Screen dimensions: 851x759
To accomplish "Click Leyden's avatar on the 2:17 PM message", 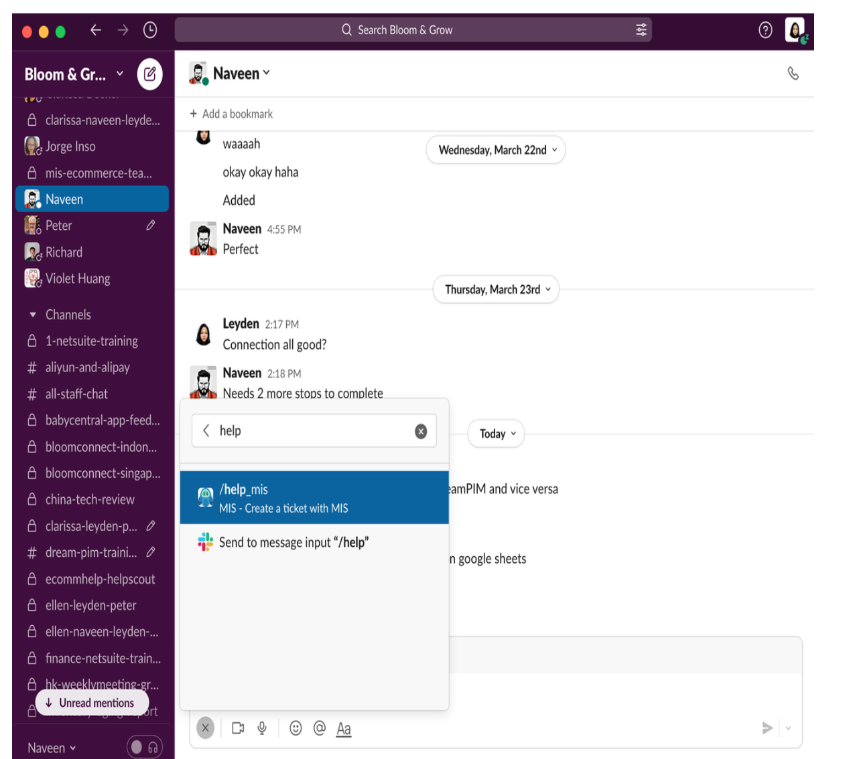I will pos(203,333).
